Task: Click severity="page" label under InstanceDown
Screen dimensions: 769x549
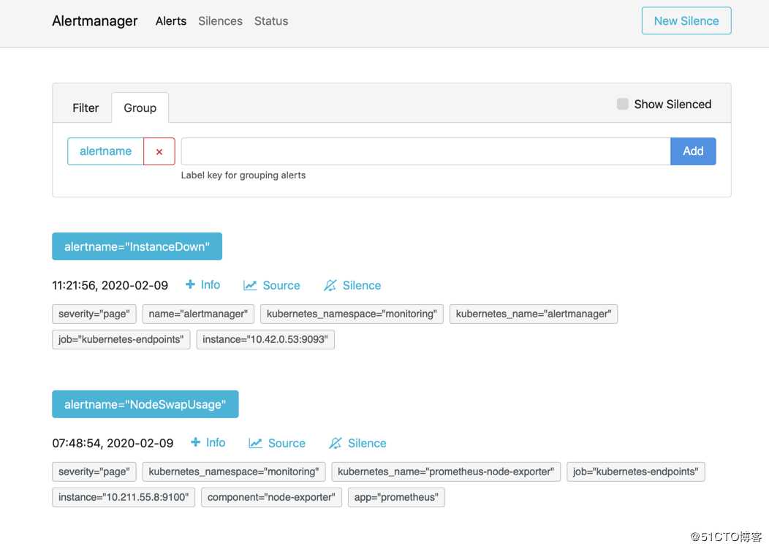Action: click(x=94, y=314)
